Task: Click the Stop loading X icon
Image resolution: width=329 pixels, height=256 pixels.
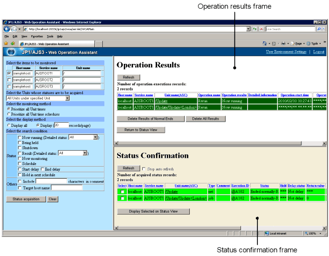Action: coord(261,29)
